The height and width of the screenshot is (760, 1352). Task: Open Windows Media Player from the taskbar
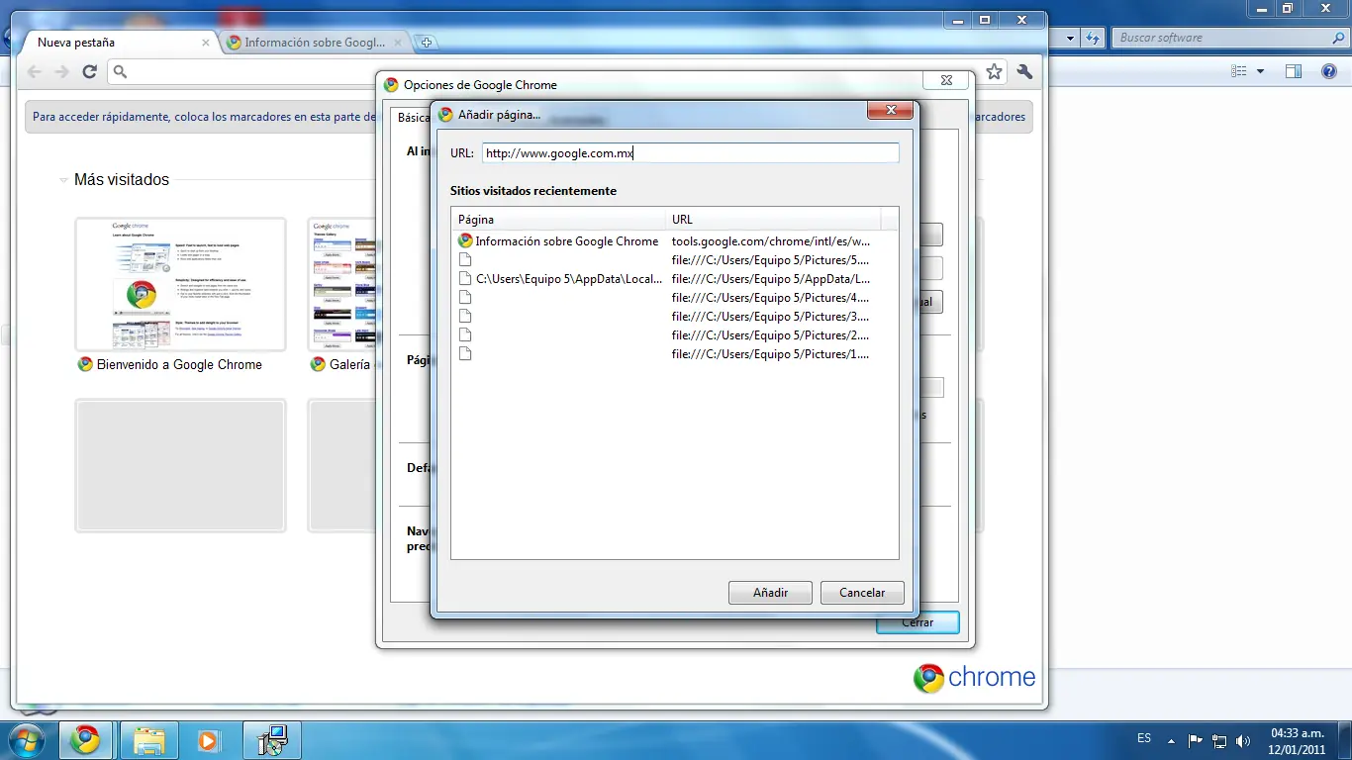point(208,740)
